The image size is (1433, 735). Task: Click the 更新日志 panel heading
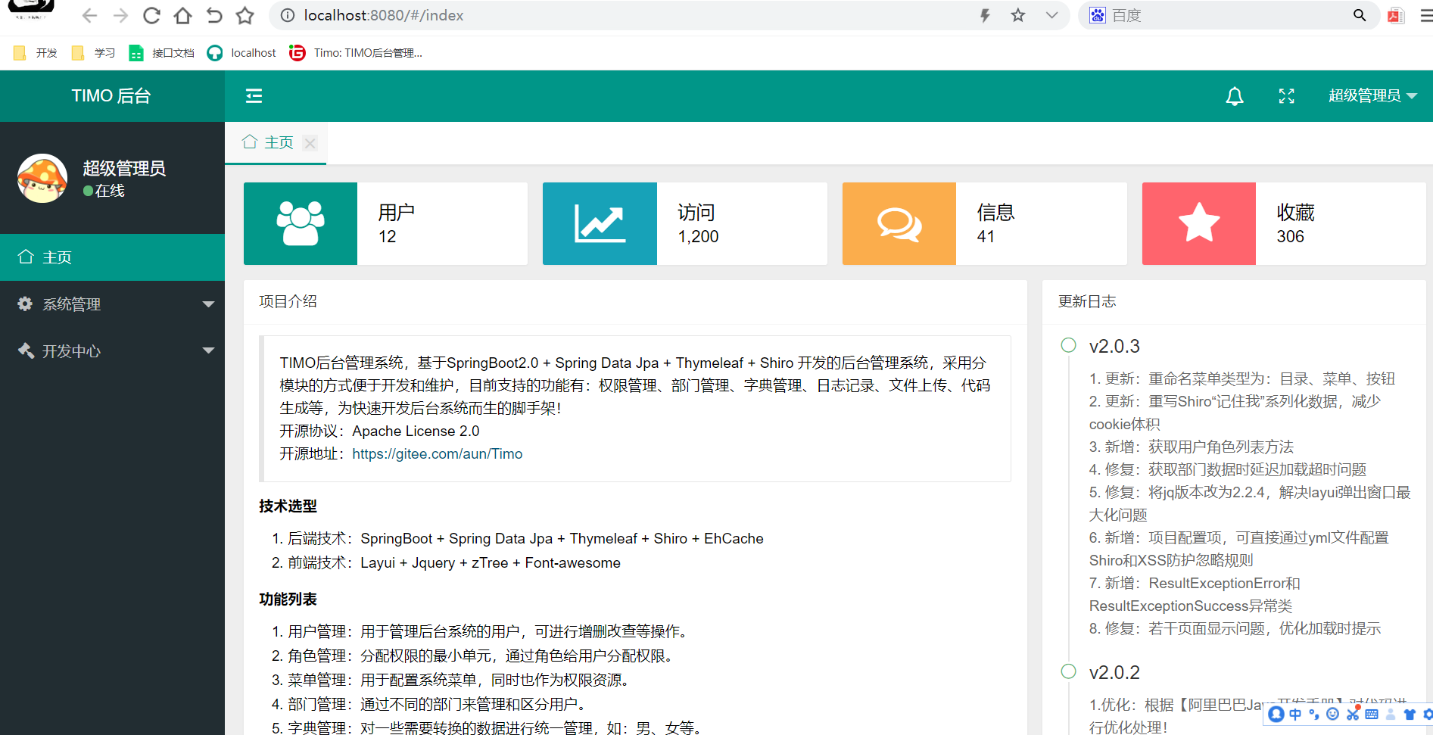click(1087, 301)
